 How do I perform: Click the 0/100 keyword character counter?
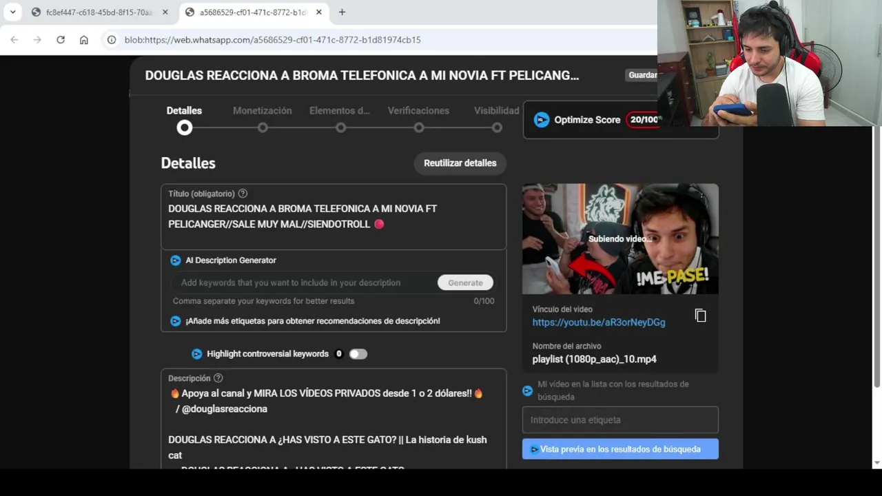click(484, 301)
